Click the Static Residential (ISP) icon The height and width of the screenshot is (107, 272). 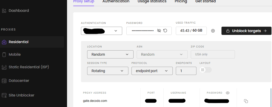coord(4,67)
